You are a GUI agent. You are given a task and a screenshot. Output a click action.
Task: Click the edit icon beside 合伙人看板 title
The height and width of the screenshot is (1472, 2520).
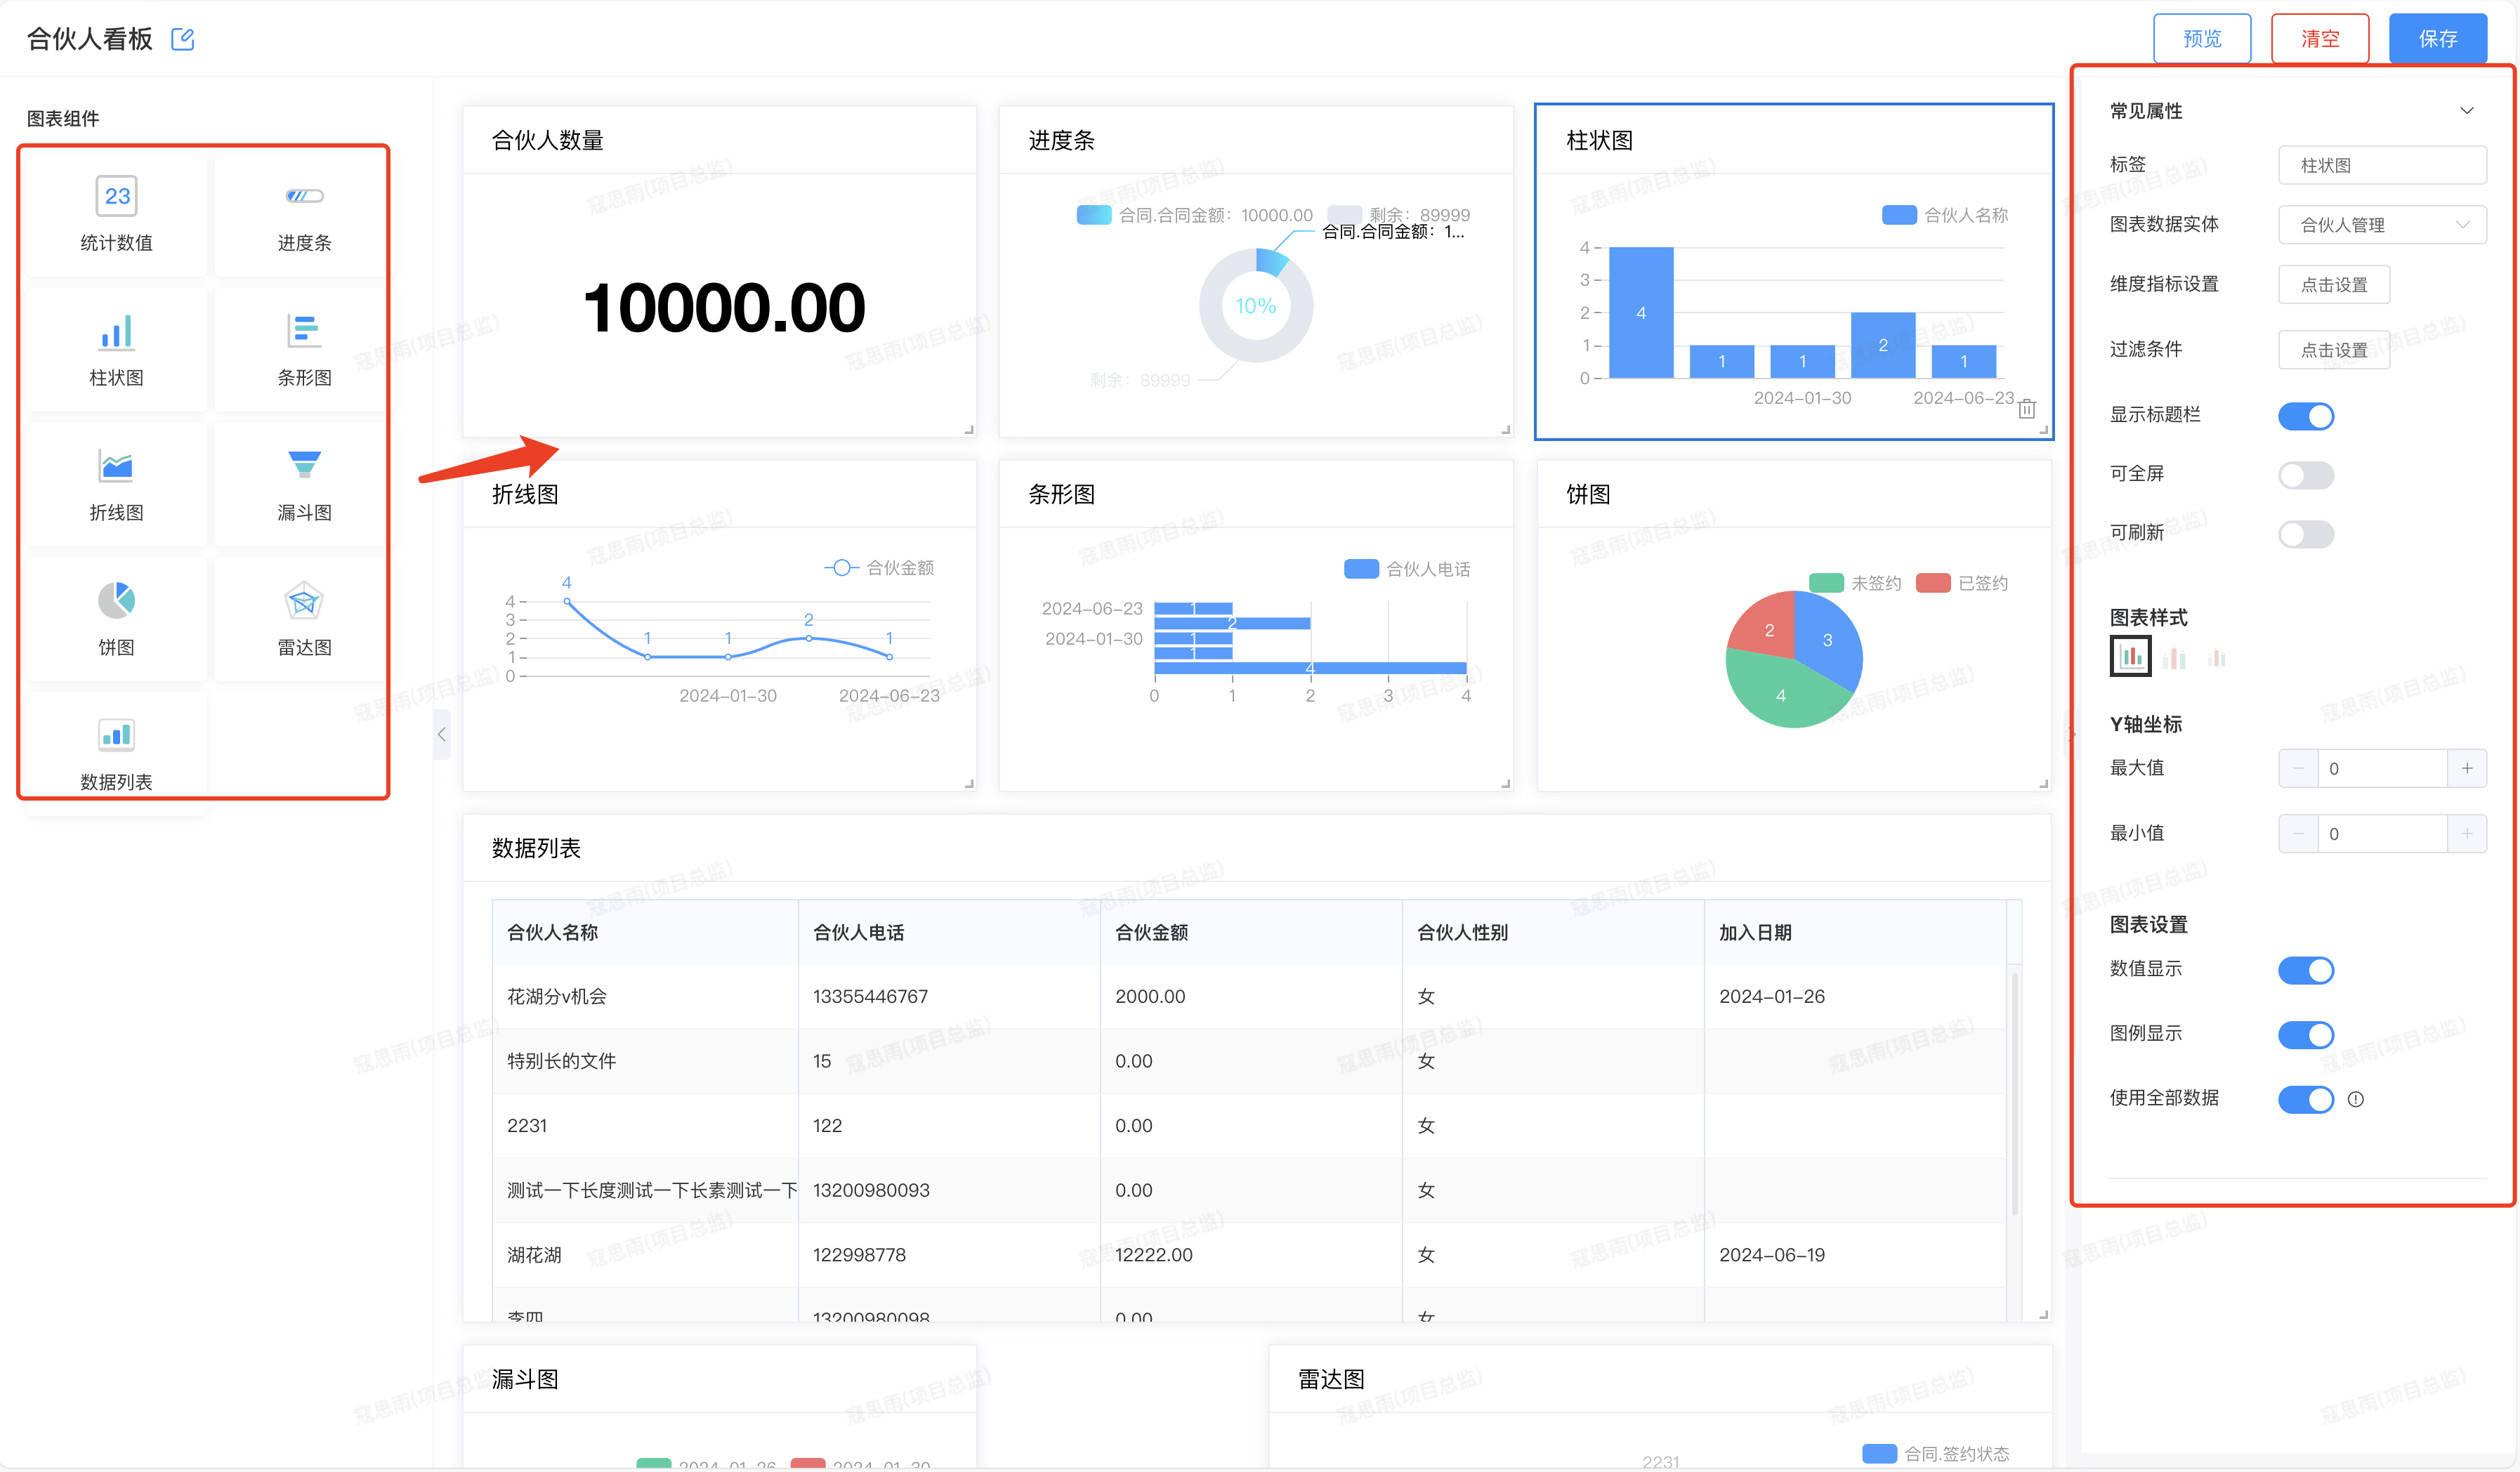pyautogui.click(x=182, y=39)
